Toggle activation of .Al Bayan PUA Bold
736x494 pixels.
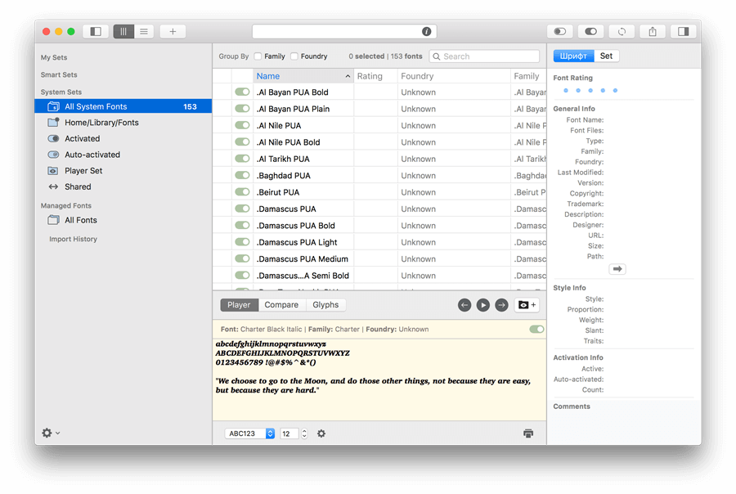pyautogui.click(x=242, y=92)
